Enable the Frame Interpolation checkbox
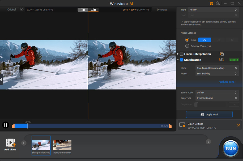This screenshot has width=243, height=161. click(x=182, y=54)
